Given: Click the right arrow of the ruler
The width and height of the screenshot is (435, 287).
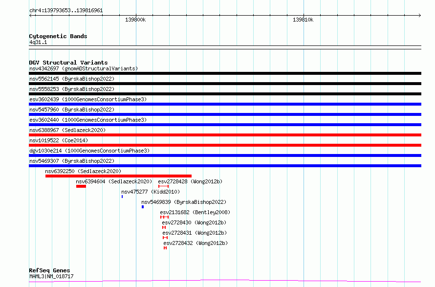Looking at the screenshot, I should [x=419, y=16].
